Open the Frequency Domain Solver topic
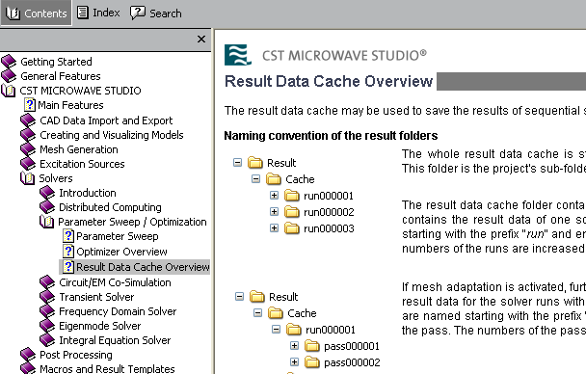Image resolution: width=586 pixels, height=374 pixels. 118,311
